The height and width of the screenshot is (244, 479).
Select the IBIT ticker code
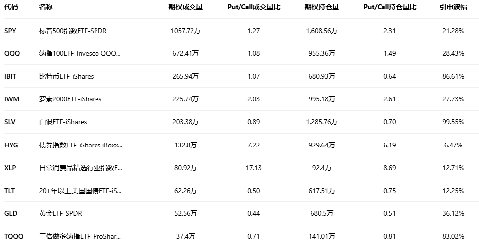point(11,76)
